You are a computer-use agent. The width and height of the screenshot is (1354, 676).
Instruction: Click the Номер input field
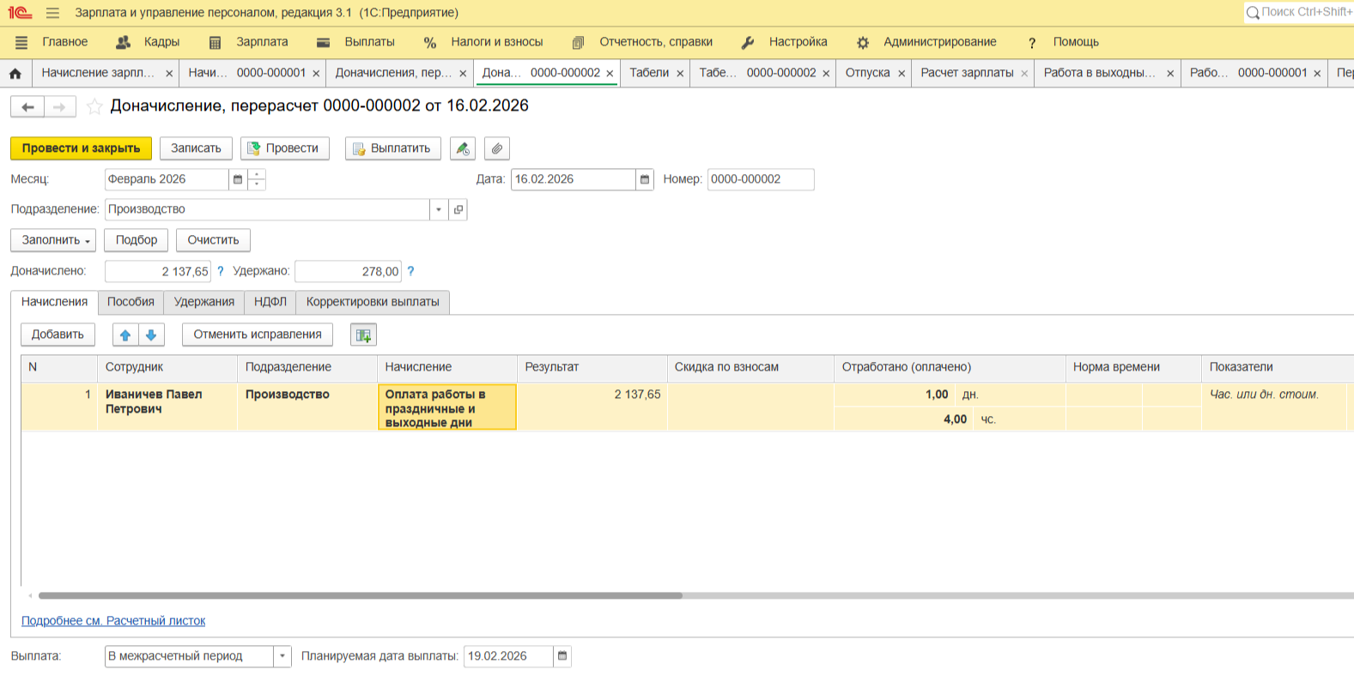point(761,179)
